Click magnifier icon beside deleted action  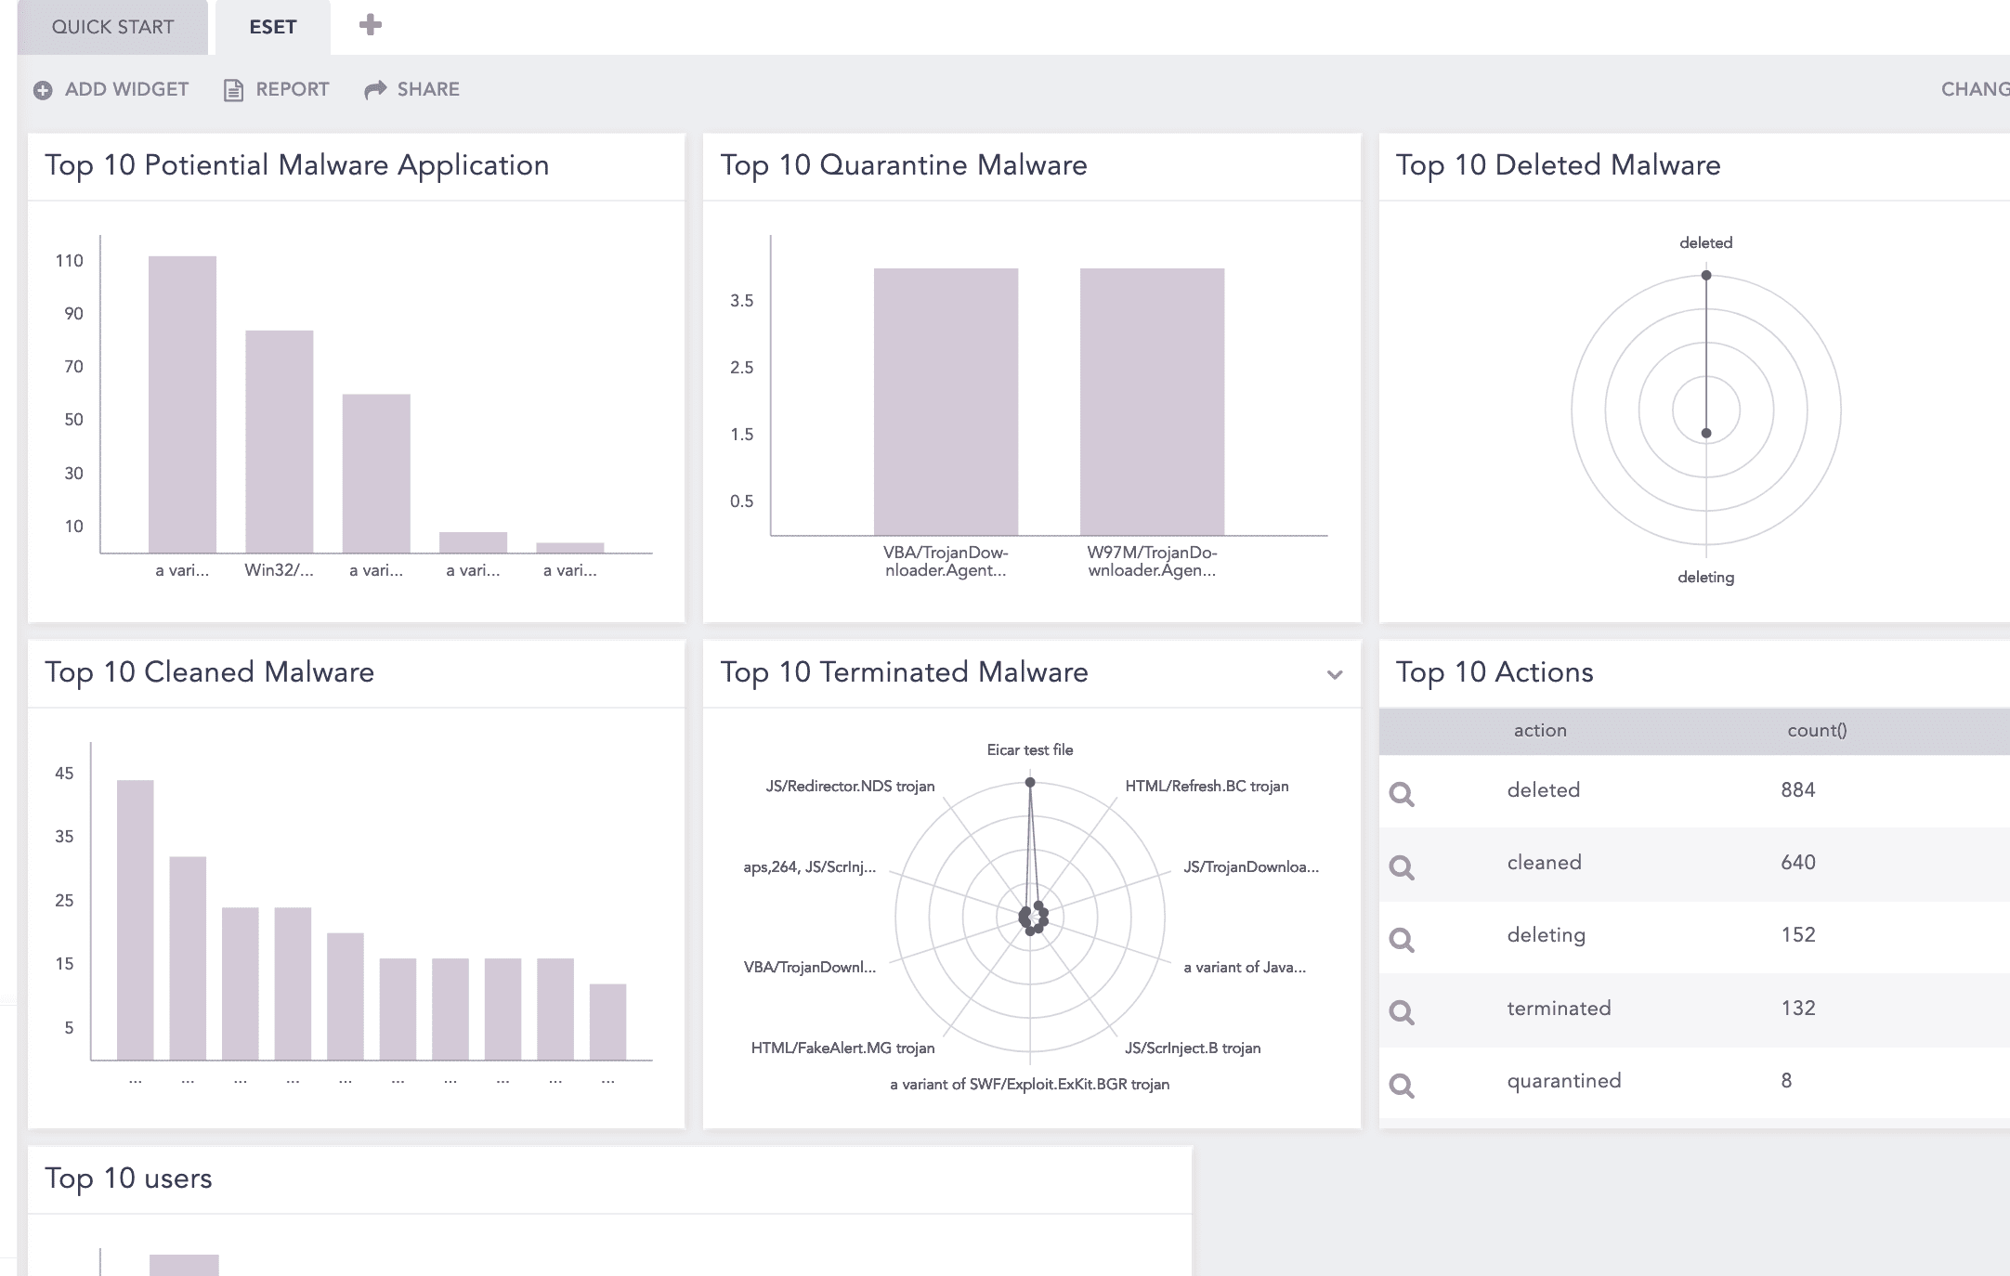coord(1402,794)
